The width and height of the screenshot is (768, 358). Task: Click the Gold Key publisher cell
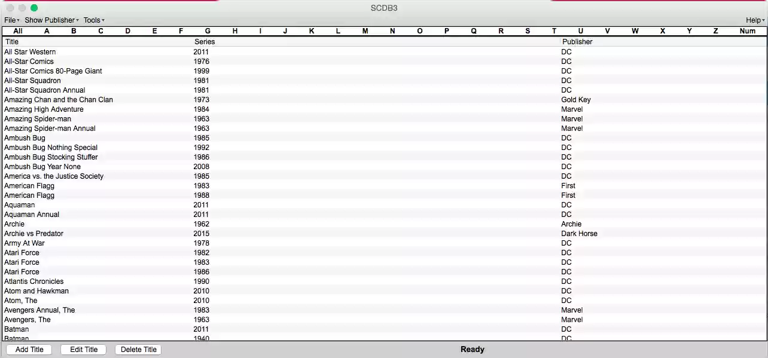(x=576, y=100)
